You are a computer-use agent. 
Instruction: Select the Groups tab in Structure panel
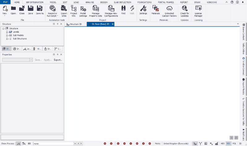click(17, 49)
